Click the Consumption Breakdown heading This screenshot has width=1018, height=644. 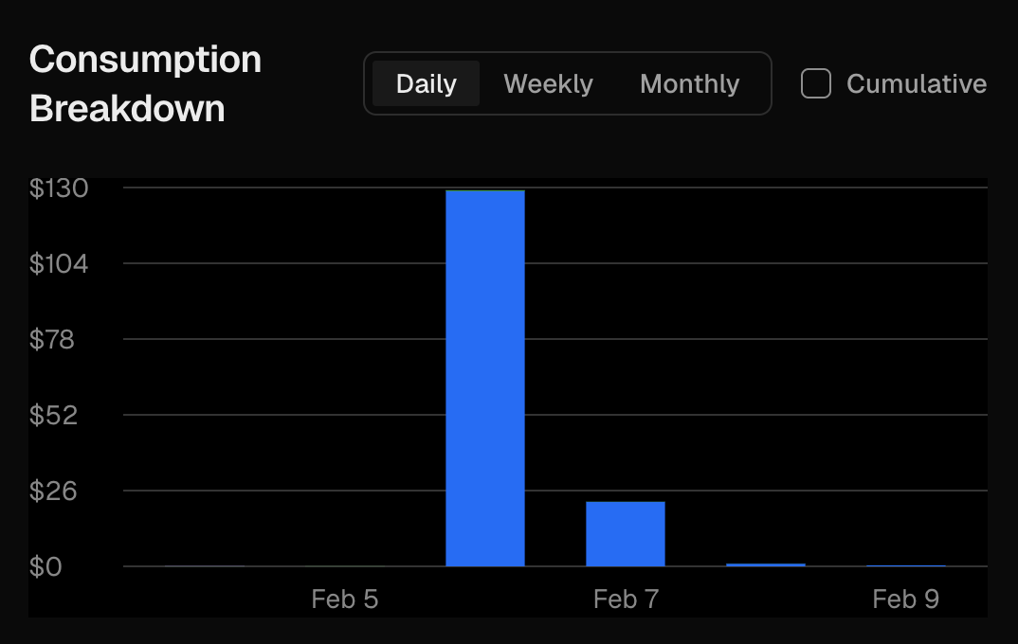tap(145, 83)
